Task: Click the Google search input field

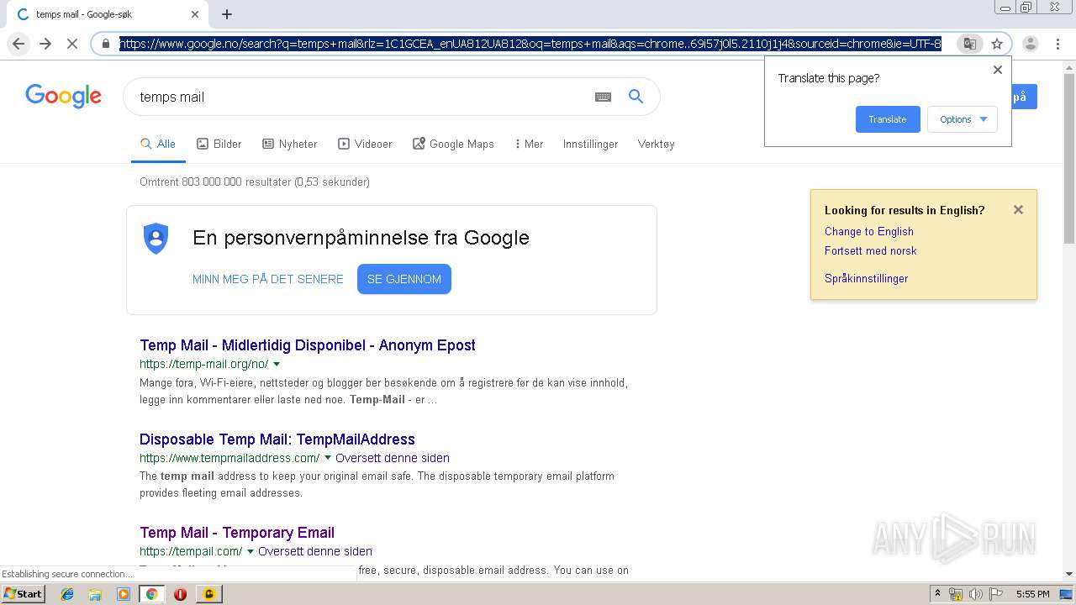Action: (361, 97)
